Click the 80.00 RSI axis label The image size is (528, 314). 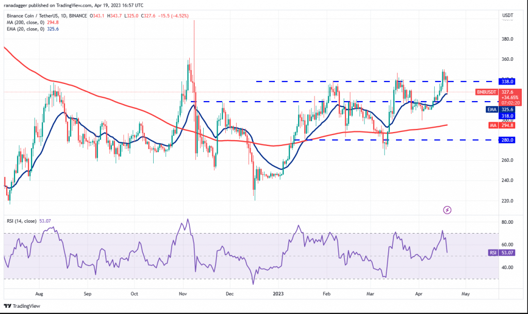507,222
